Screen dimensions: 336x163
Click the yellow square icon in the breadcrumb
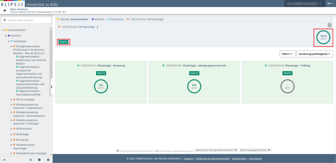pyautogui.click(x=58, y=19)
